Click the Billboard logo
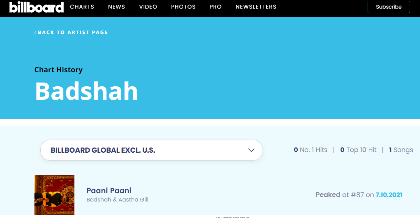 click(x=37, y=7)
